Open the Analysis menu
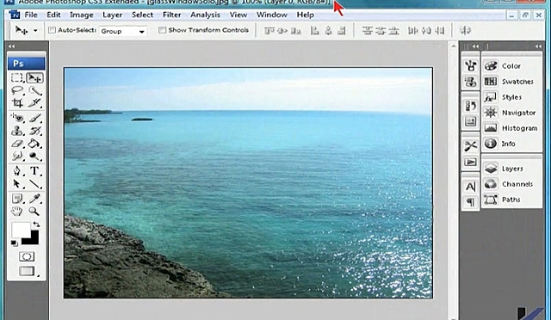Image resolution: width=551 pixels, height=320 pixels. pyautogui.click(x=205, y=15)
